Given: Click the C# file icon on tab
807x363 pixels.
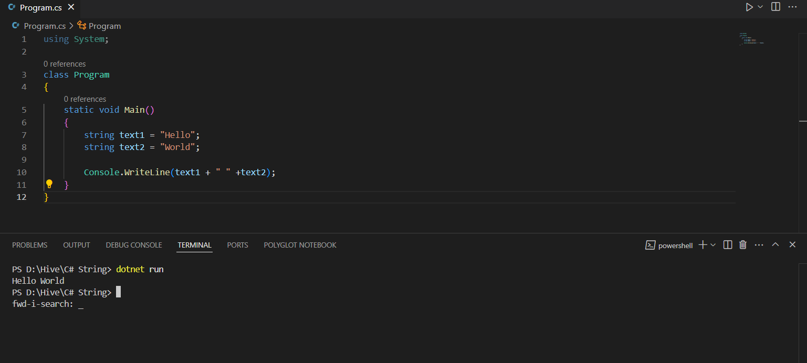Looking at the screenshot, I should coord(12,7).
